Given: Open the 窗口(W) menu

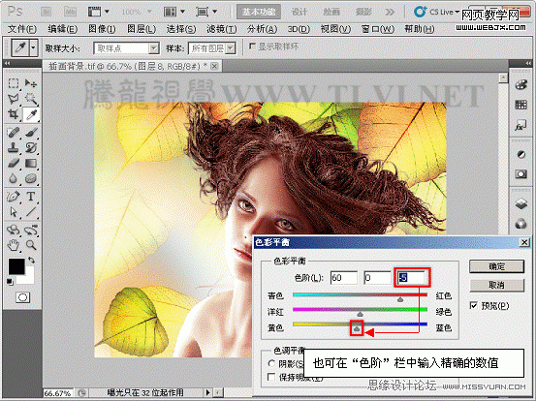Looking at the screenshot, I should click(x=378, y=29).
